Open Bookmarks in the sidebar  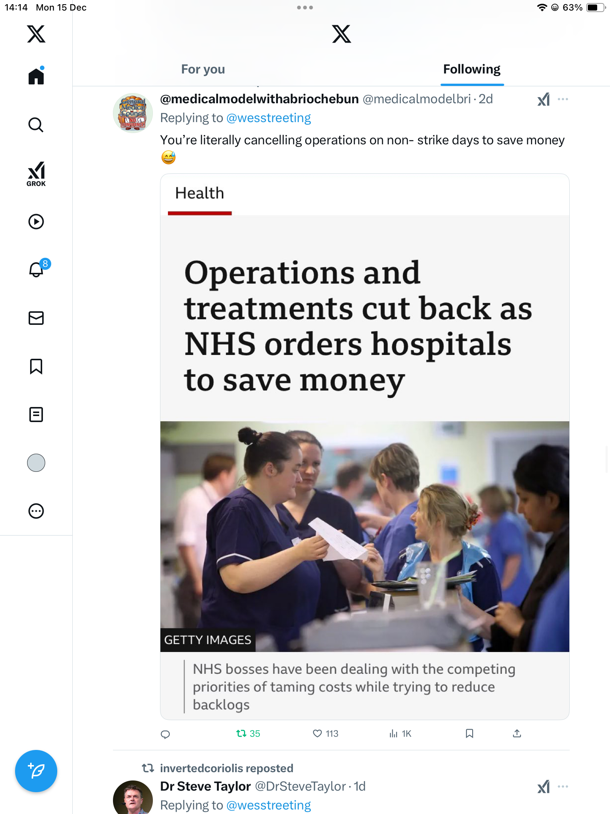36,366
